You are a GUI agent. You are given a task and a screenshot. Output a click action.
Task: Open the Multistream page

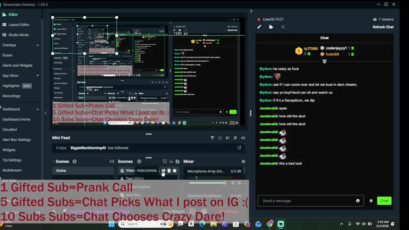12,170
